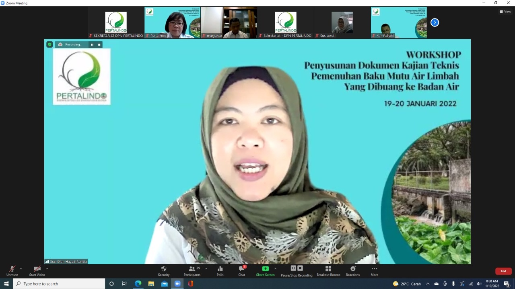The image size is (515, 289).
Task: Expand video options arrow next to Start Video
Action: point(47,269)
